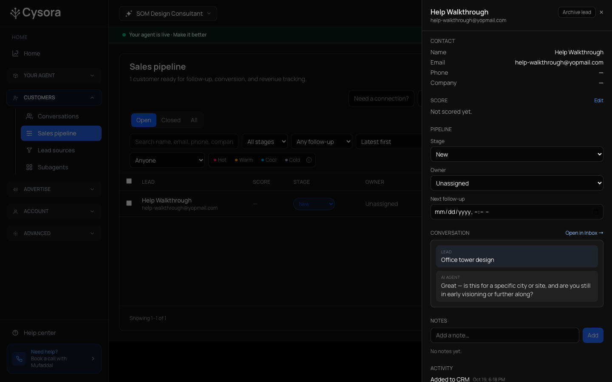Viewport: 612px width, 382px height.
Task: Go to Sales pipeline in sidebar
Action: click(x=61, y=133)
